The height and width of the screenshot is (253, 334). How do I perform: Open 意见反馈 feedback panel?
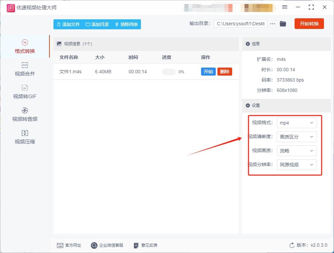(x=145, y=245)
